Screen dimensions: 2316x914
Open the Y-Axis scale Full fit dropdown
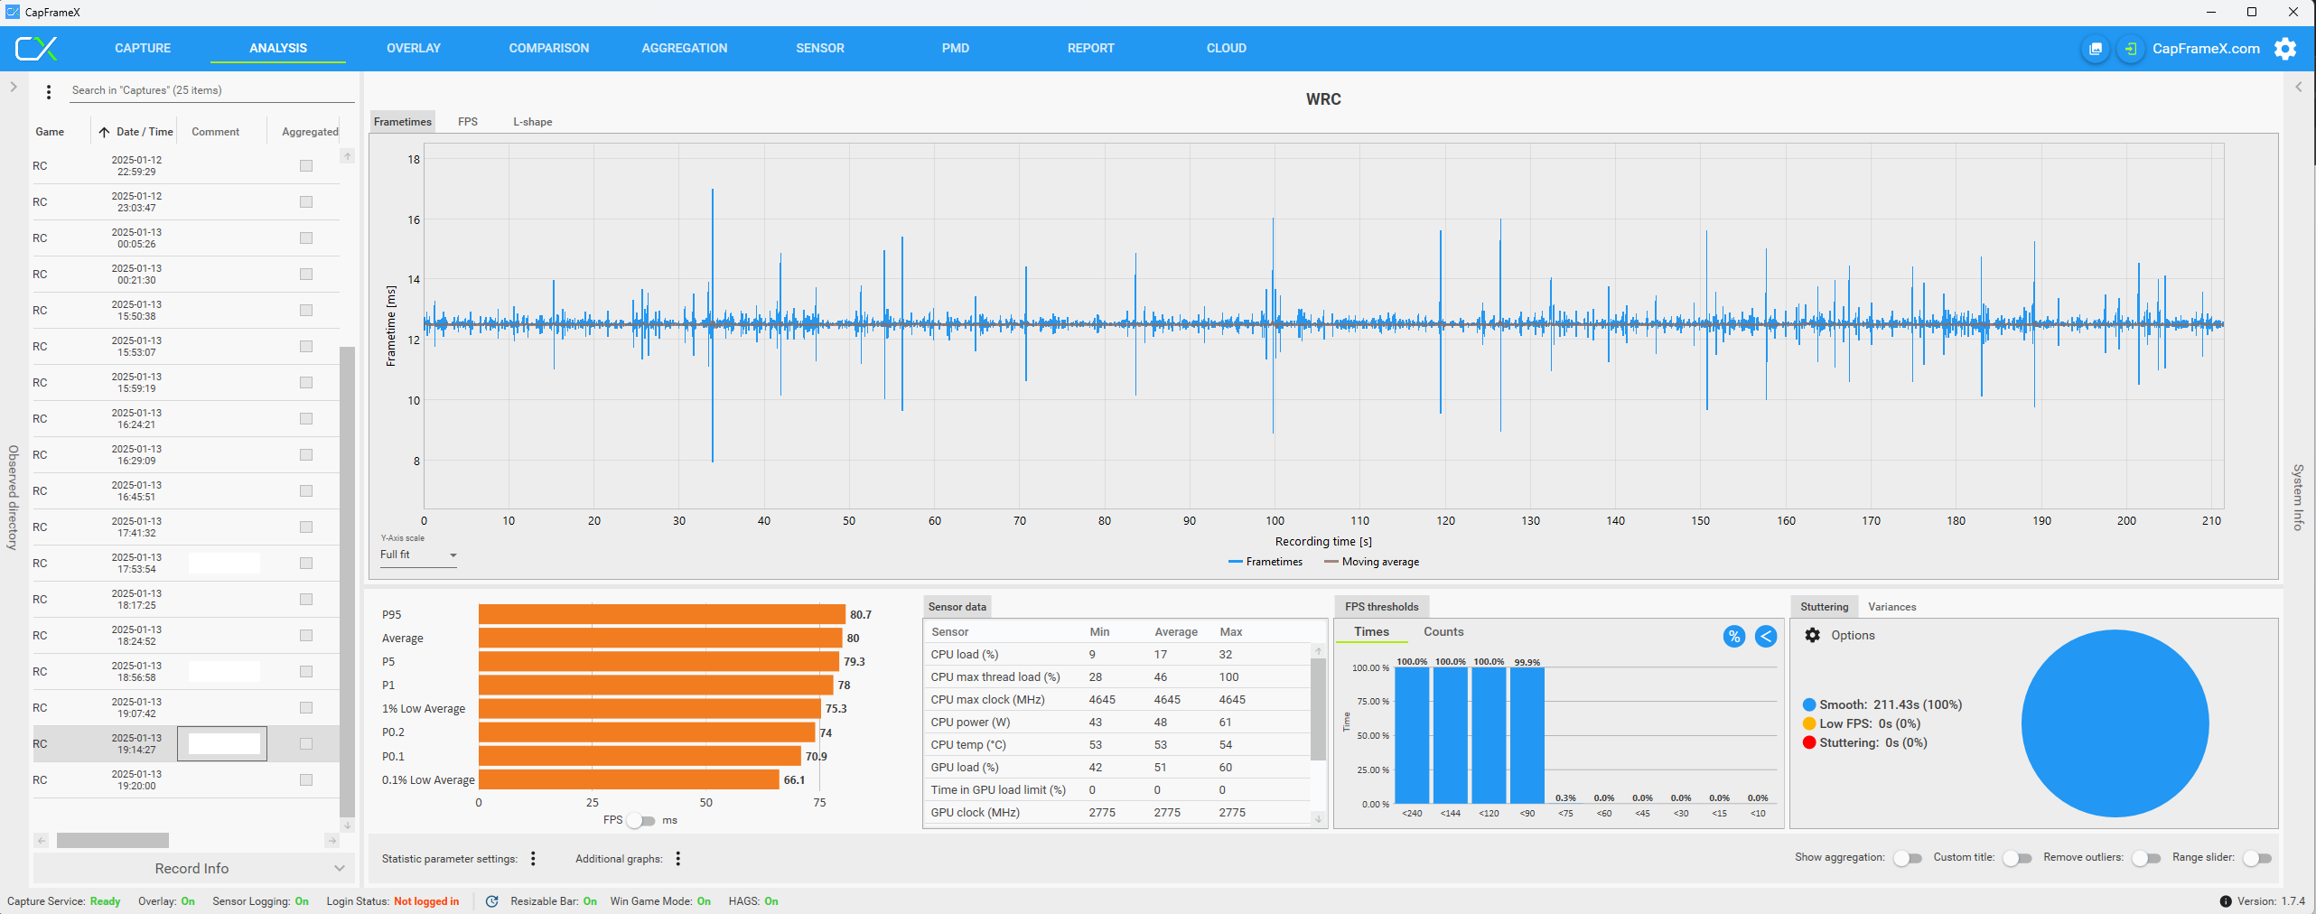418,555
